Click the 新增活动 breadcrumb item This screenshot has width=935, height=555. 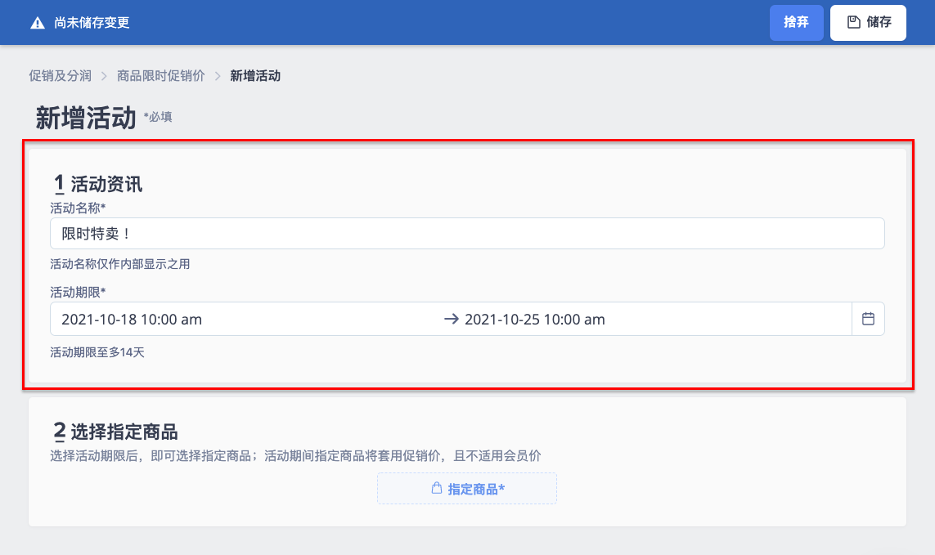pyautogui.click(x=255, y=76)
